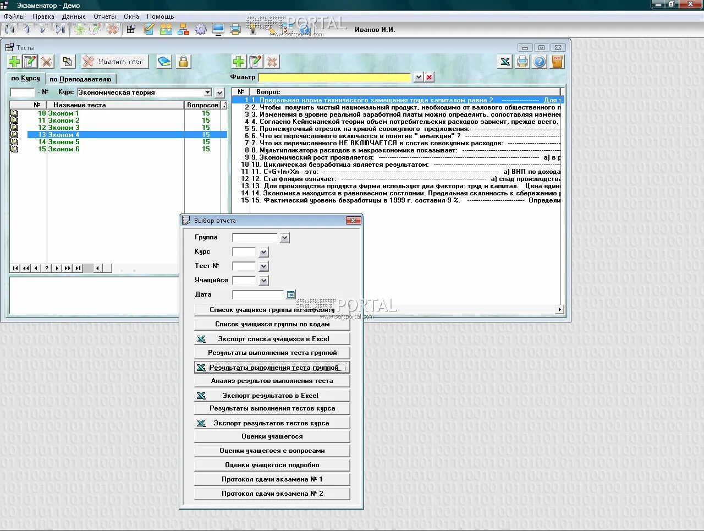The height and width of the screenshot is (531, 704).
Task: Go to last record in main toolbar
Action: pos(60,30)
